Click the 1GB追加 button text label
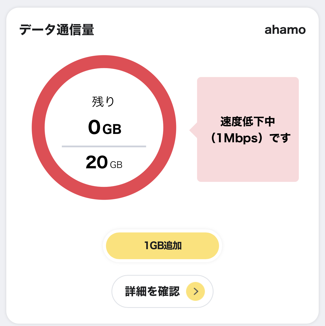Viewport: 325px width, 326px height. (x=163, y=246)
